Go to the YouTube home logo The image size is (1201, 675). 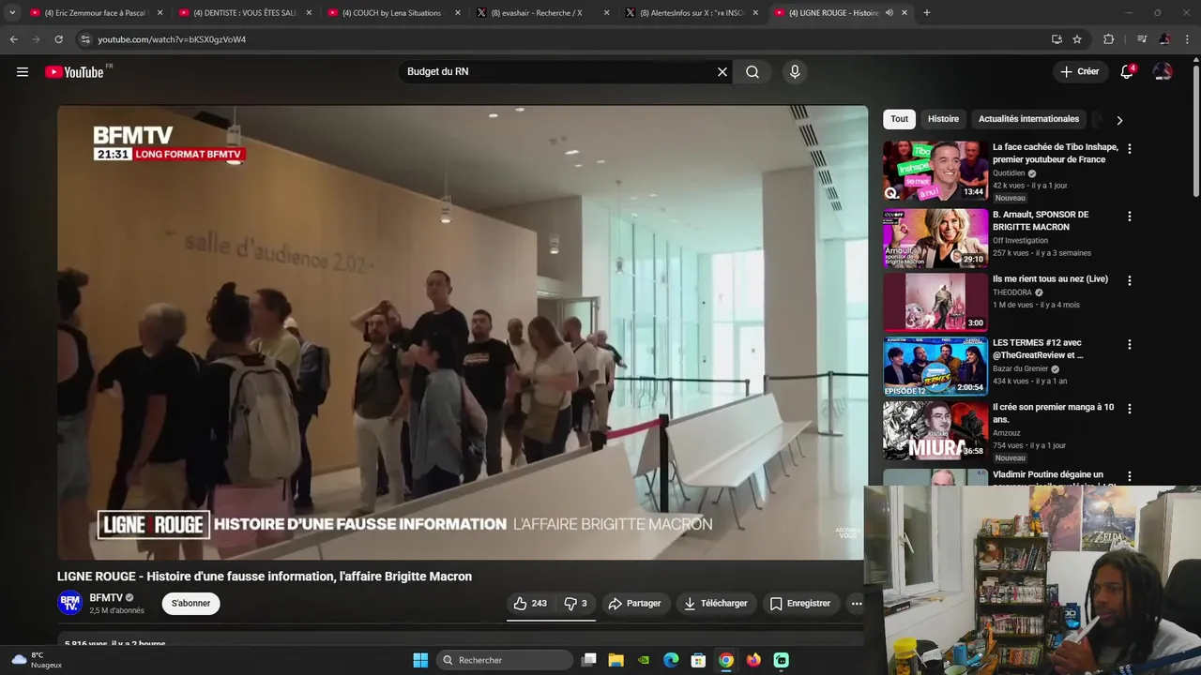tap(74, 72)
